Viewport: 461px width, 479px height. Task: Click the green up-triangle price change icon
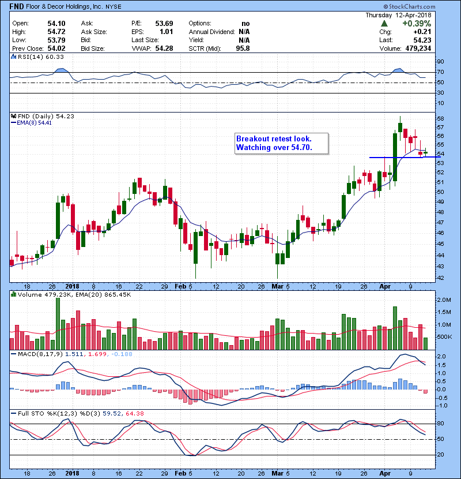tap(384, 24)
